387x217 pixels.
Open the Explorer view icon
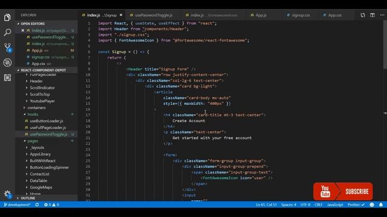point(7,17)
